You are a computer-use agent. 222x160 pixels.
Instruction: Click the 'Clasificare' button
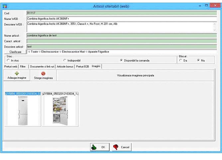(x=15, y=52)
